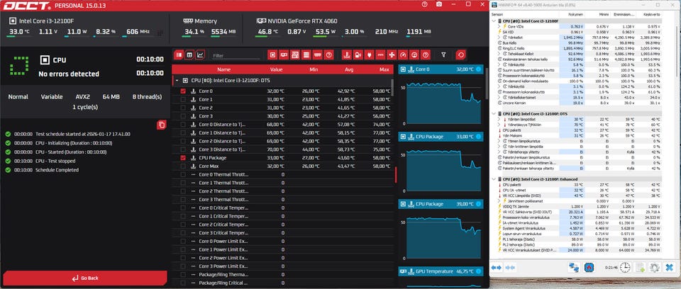Image resolution: width=681 pixels, height=289 pixels.
Task: Filter sensors by usage dial icon
Action: [x=414, y=55]
